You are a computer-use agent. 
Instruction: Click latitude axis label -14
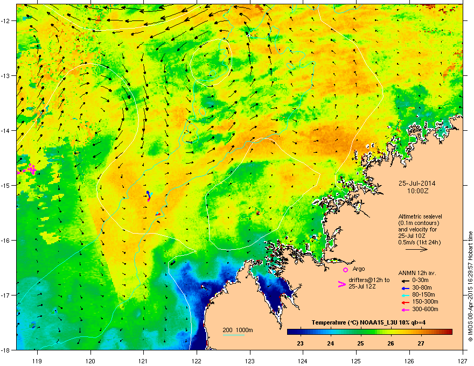point(5,130)
